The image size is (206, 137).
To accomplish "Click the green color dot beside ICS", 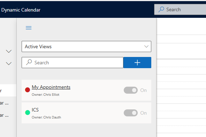I will point(28,113).
